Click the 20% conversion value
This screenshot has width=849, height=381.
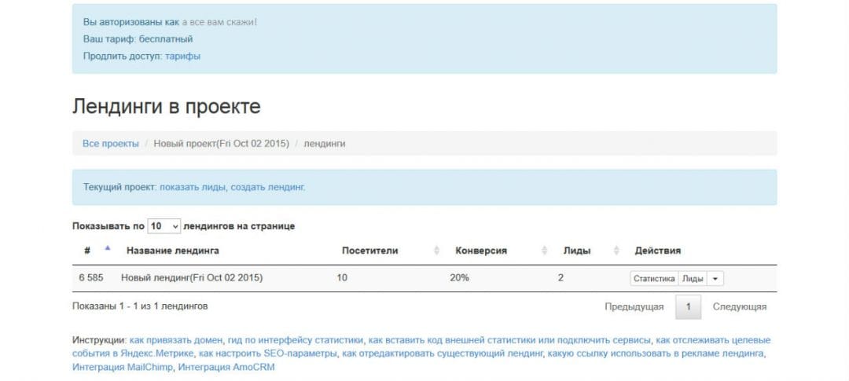coord(459,278)
